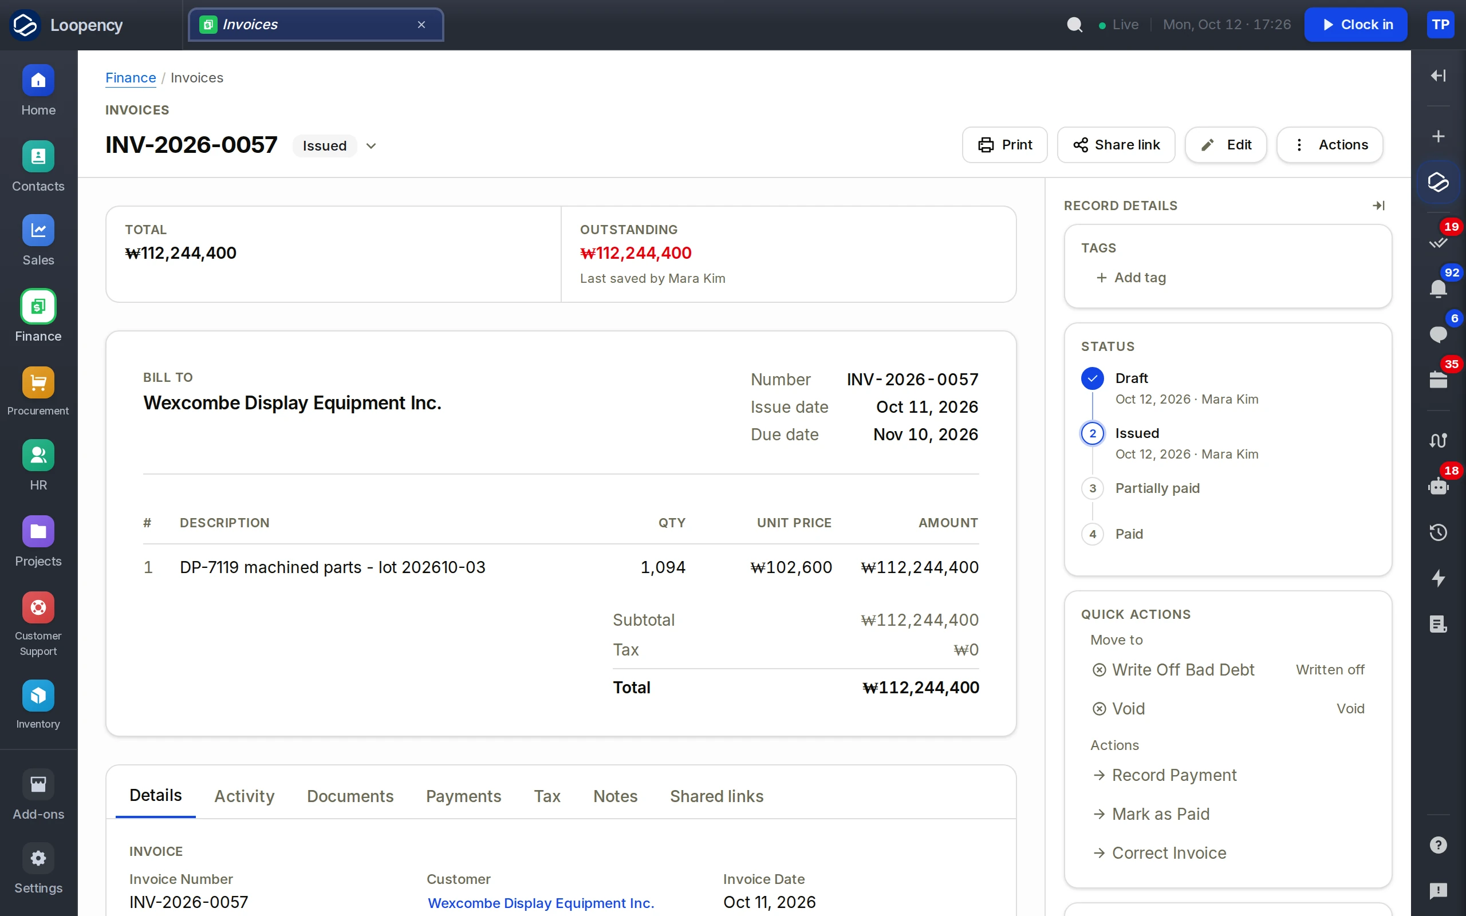
Task: Close the Invoices tab
Action: 421,25
